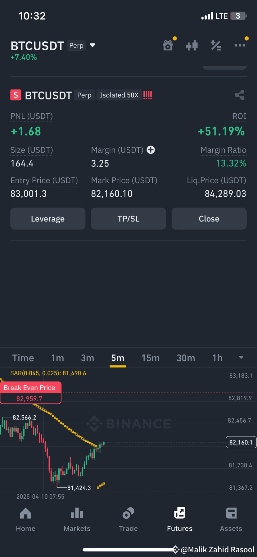This screenshot has height=557, width=257.
Task: Open the gift rewards icon
Action: tap(168, 45)
